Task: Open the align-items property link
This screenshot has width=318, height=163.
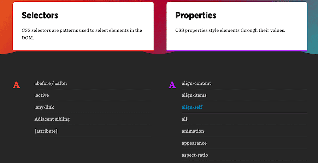Action: [x=194, y=95]
